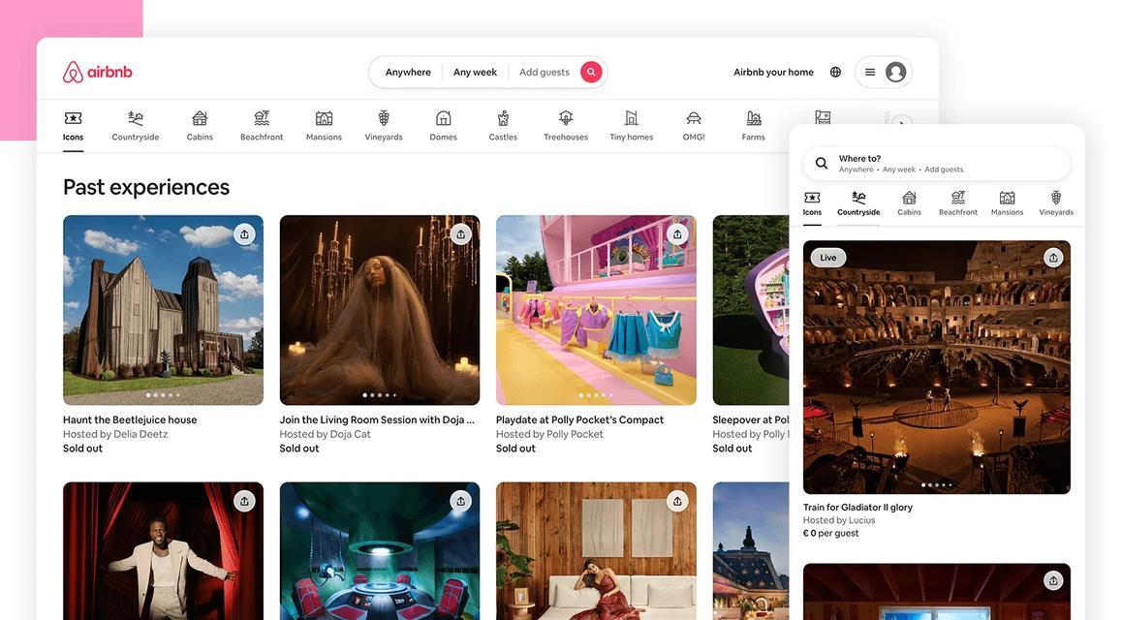Click € 0 per guest price
This screenshot has width=1122, height=620.
click(x=830, y=534)
